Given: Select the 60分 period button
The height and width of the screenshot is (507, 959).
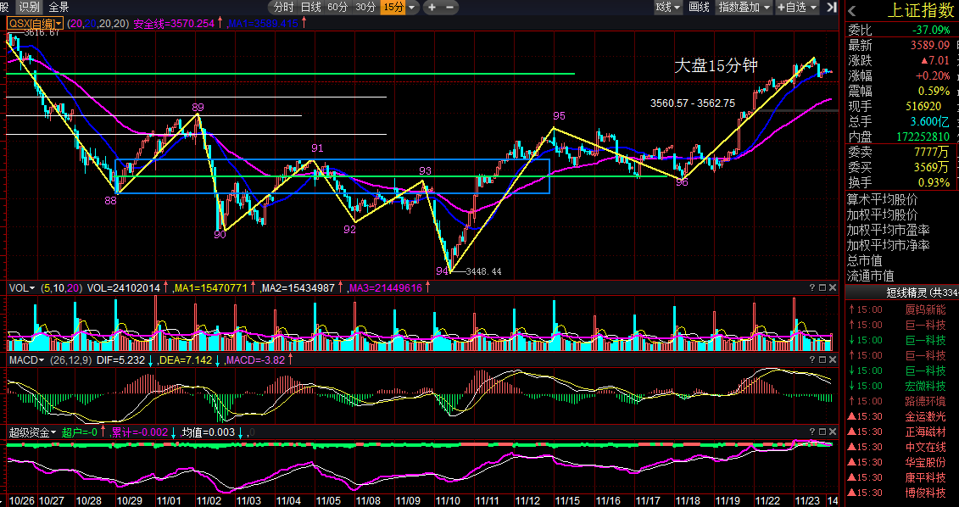Looking at the screenshot, I should pos(337,8).
